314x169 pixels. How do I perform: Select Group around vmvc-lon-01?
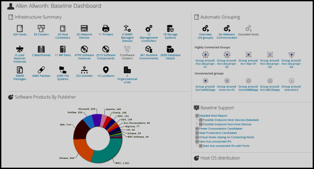(x=227, y=81)
